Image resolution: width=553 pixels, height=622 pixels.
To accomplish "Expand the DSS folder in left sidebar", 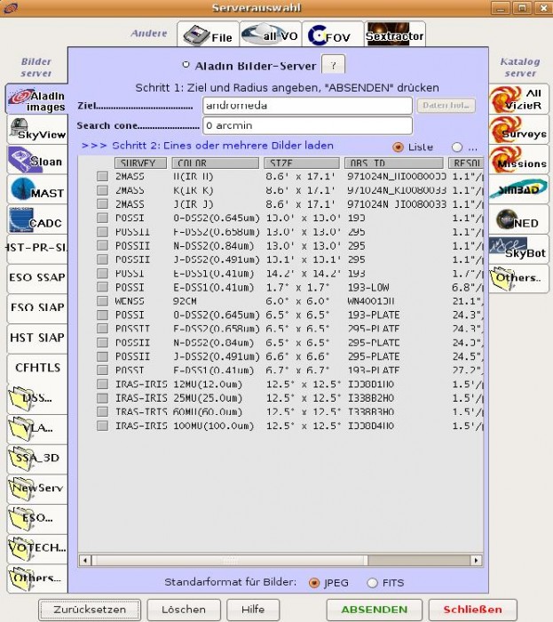I will click(36, 397).
